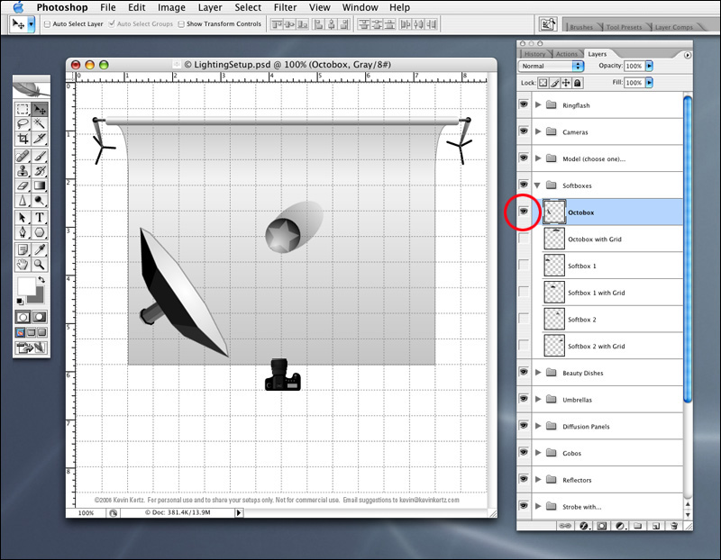Create a new layer group folder icon
This screenshot has height=560, width=721.
(x=638, y=526)
